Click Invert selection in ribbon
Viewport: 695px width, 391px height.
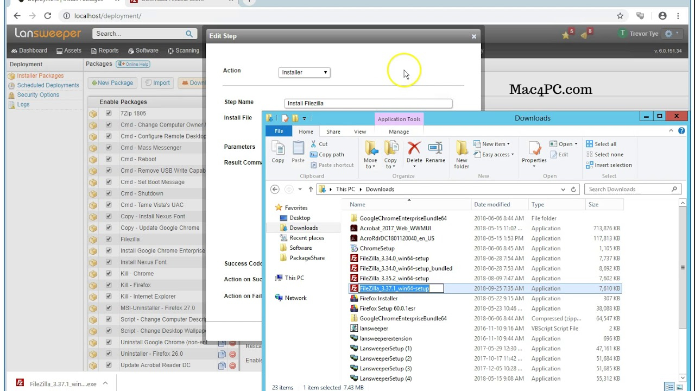point(609,165)
